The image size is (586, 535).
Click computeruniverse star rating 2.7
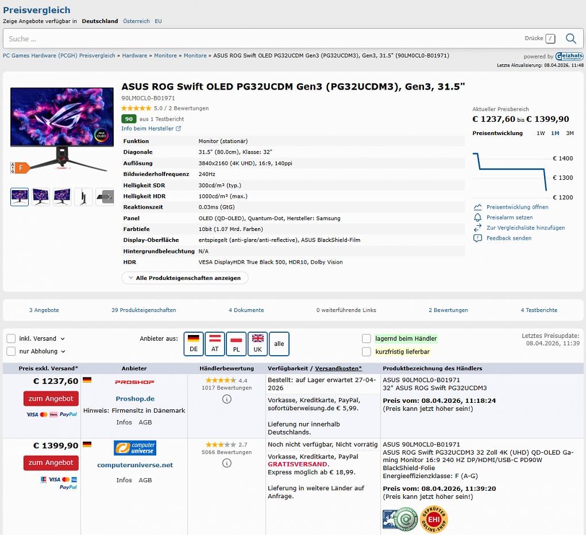click(x=221, y=445)
